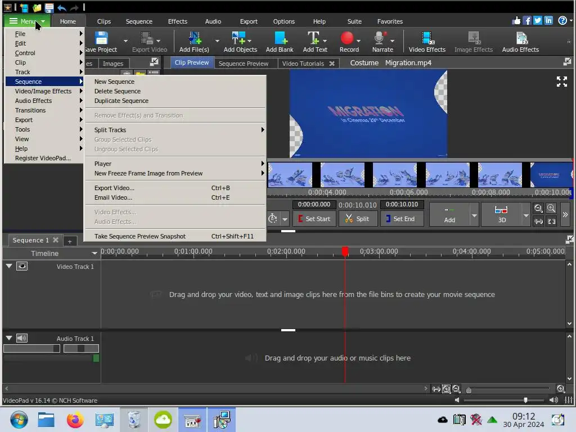Click the red timeline playhead marker

pos(345,251)
